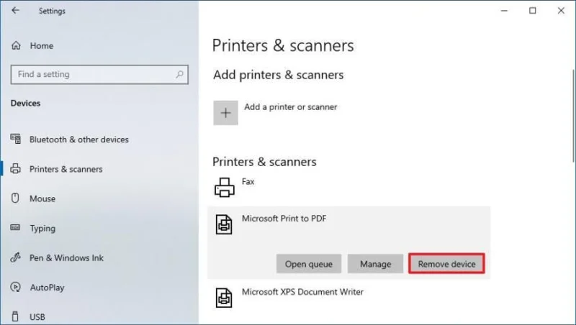Select the Bluetooth & other devices icon

point(15,139)
